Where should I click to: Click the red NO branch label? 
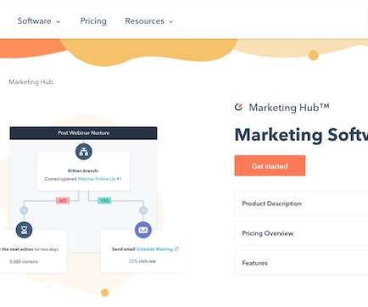click(63, 200)
